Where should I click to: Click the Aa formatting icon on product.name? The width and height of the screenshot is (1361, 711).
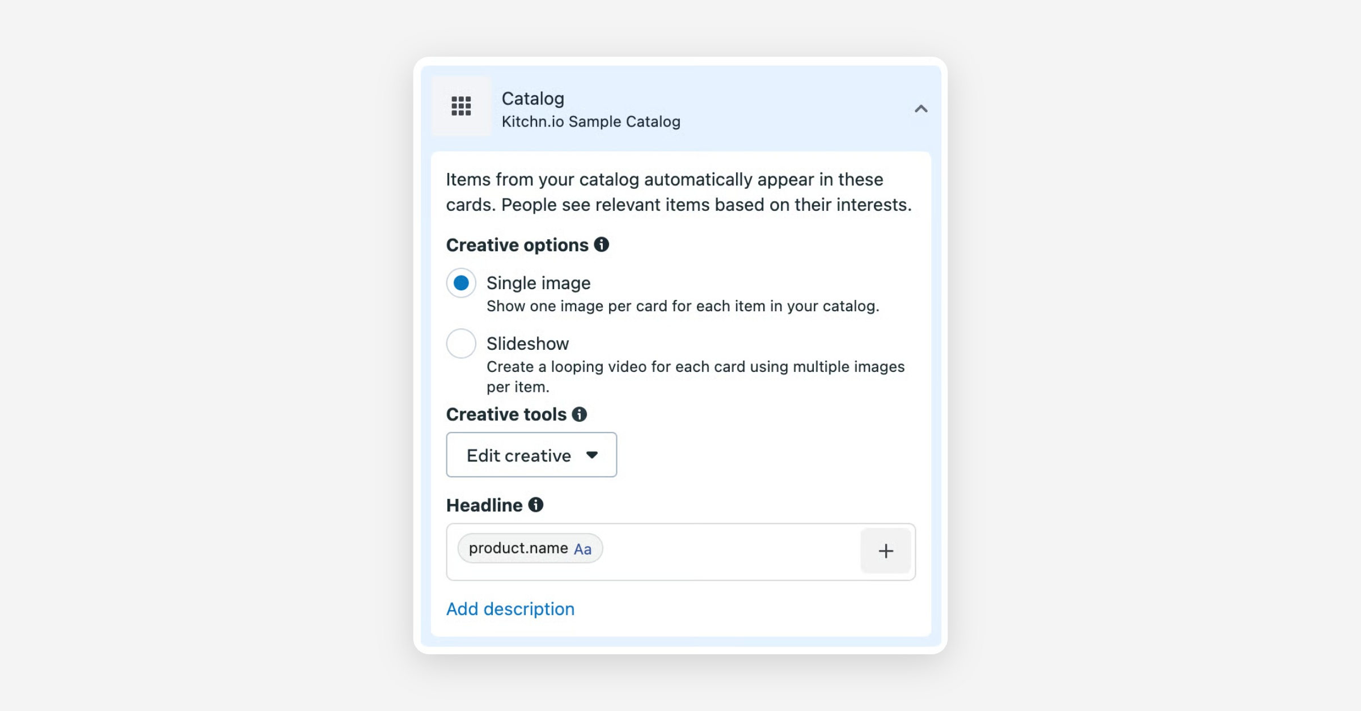coord(582,549)
